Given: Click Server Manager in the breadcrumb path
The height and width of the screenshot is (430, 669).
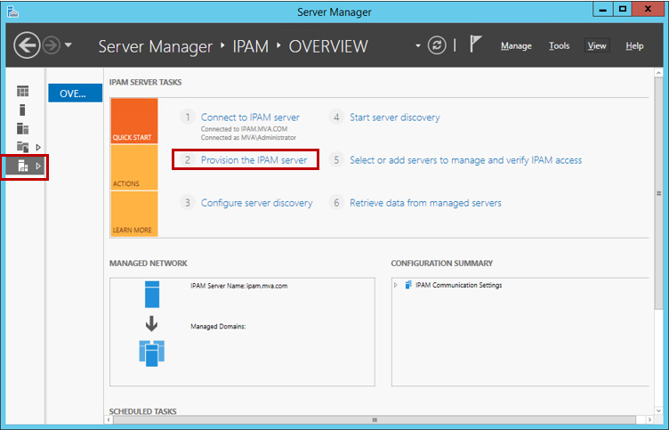Looking at the screenshot, I should click(x=156, y=46).
